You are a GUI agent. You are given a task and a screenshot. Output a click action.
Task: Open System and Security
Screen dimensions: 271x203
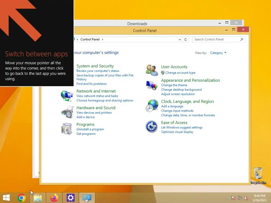tap(95, 66)
